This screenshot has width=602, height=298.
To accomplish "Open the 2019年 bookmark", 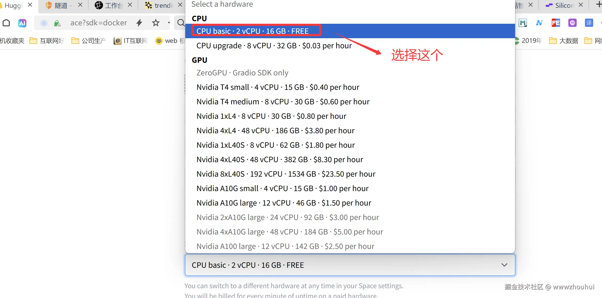I will click(528, 41).
